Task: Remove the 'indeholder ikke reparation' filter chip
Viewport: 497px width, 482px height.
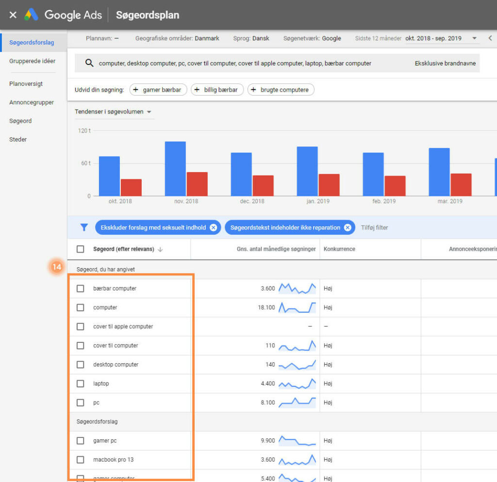Action: point(348,227)
